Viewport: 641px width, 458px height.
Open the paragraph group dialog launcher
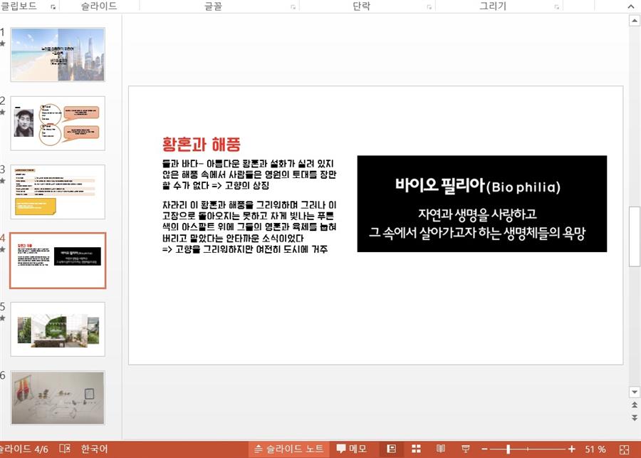tap(429, 6)
